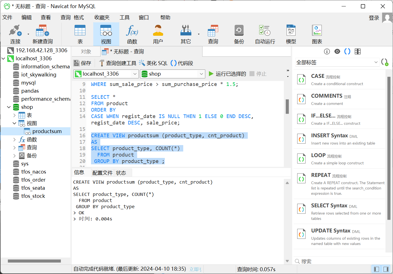
Task: Click the 新建查询 toolbar icon
Action: pos(42,34)
